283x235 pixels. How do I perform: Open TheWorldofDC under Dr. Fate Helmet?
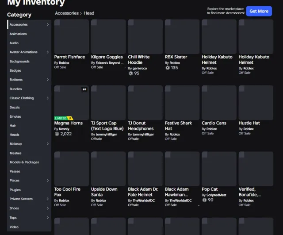(144, 200)
